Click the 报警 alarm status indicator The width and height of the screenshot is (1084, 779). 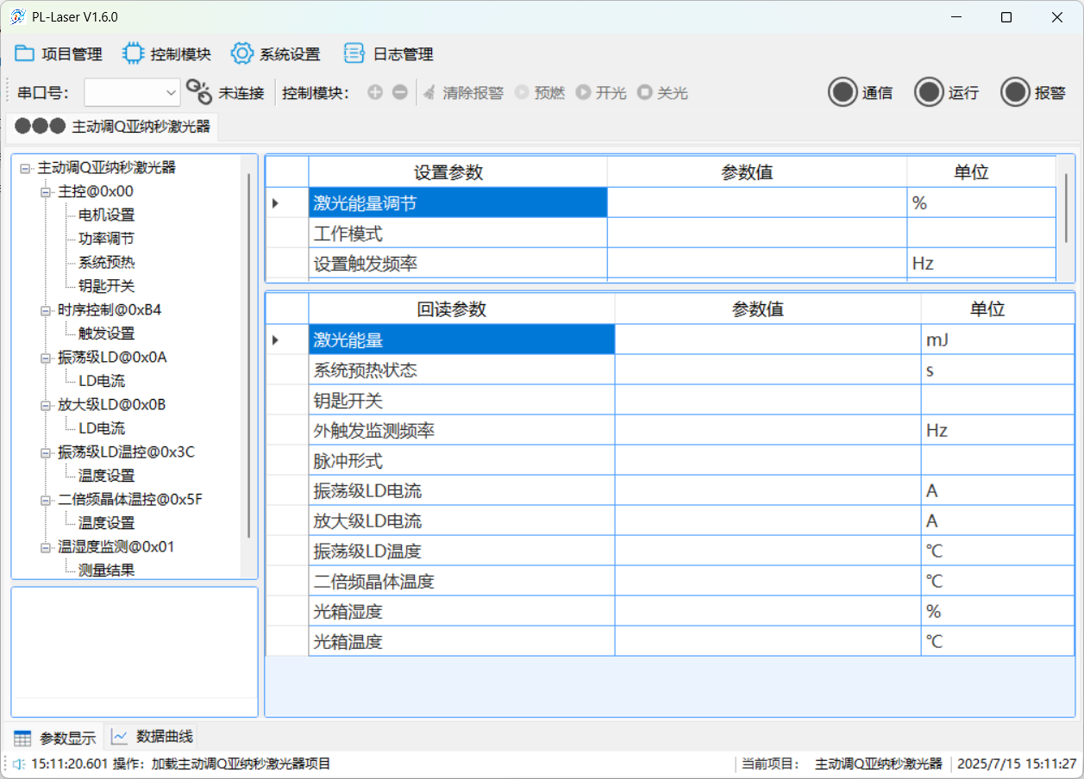(1015, 92)
